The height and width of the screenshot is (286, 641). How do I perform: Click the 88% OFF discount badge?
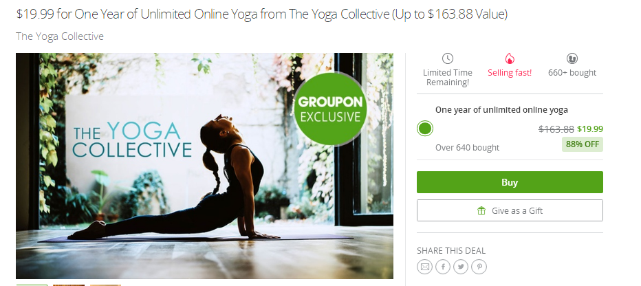point(582,144)
